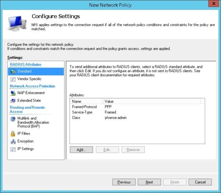This screenshot has width=221, height=193.
Task: Go back with the Previous button
Action: 124,182
